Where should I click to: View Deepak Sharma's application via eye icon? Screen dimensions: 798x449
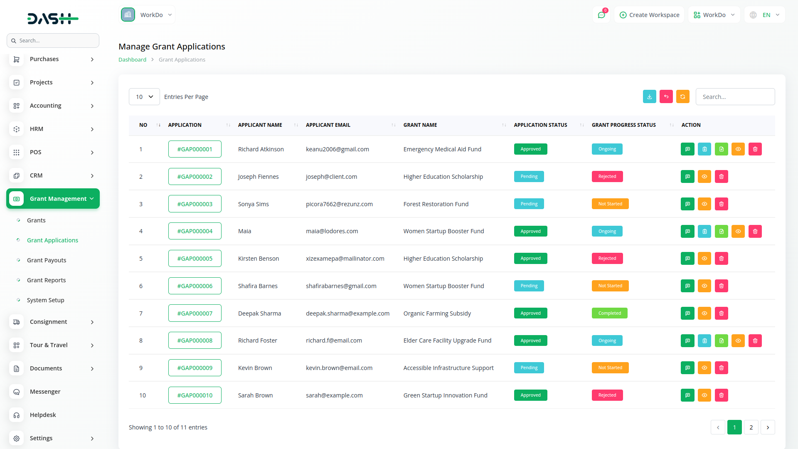pyautogui.click(x=704, y=313)
